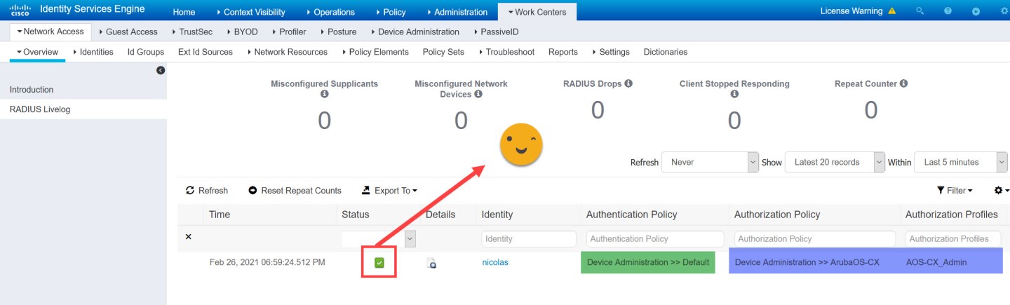
Task: Click the Misconfigured Supplicants info icon
Action: [324, 94]
